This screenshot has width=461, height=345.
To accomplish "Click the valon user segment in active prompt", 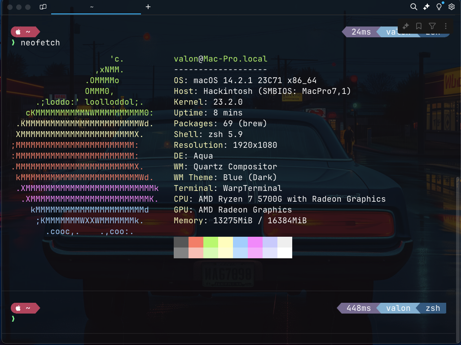I will click(398, 308).
